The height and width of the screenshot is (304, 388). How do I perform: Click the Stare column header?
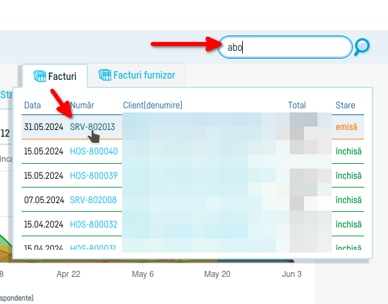[345, 105]
